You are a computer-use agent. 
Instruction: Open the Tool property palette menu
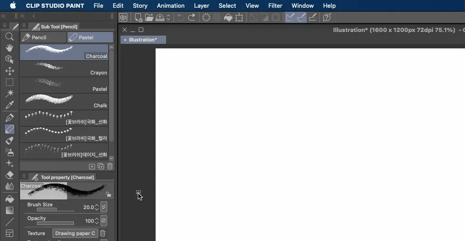[x=24, y=176]
